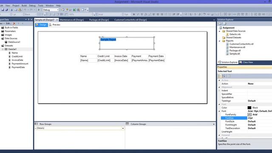
Task: Pin the Report Data pane
Action: (28, 20)
